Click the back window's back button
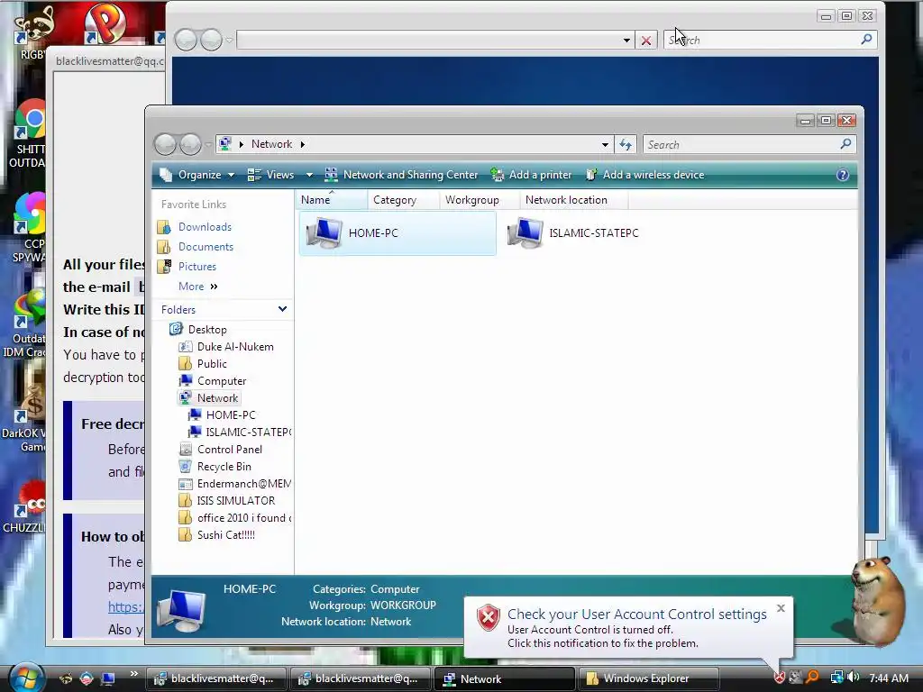 [x=186, y=40]
